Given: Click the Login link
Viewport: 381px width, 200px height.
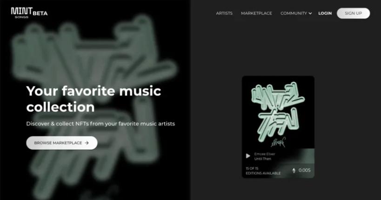Looking at the screenshot, I should tap(325, 13).
